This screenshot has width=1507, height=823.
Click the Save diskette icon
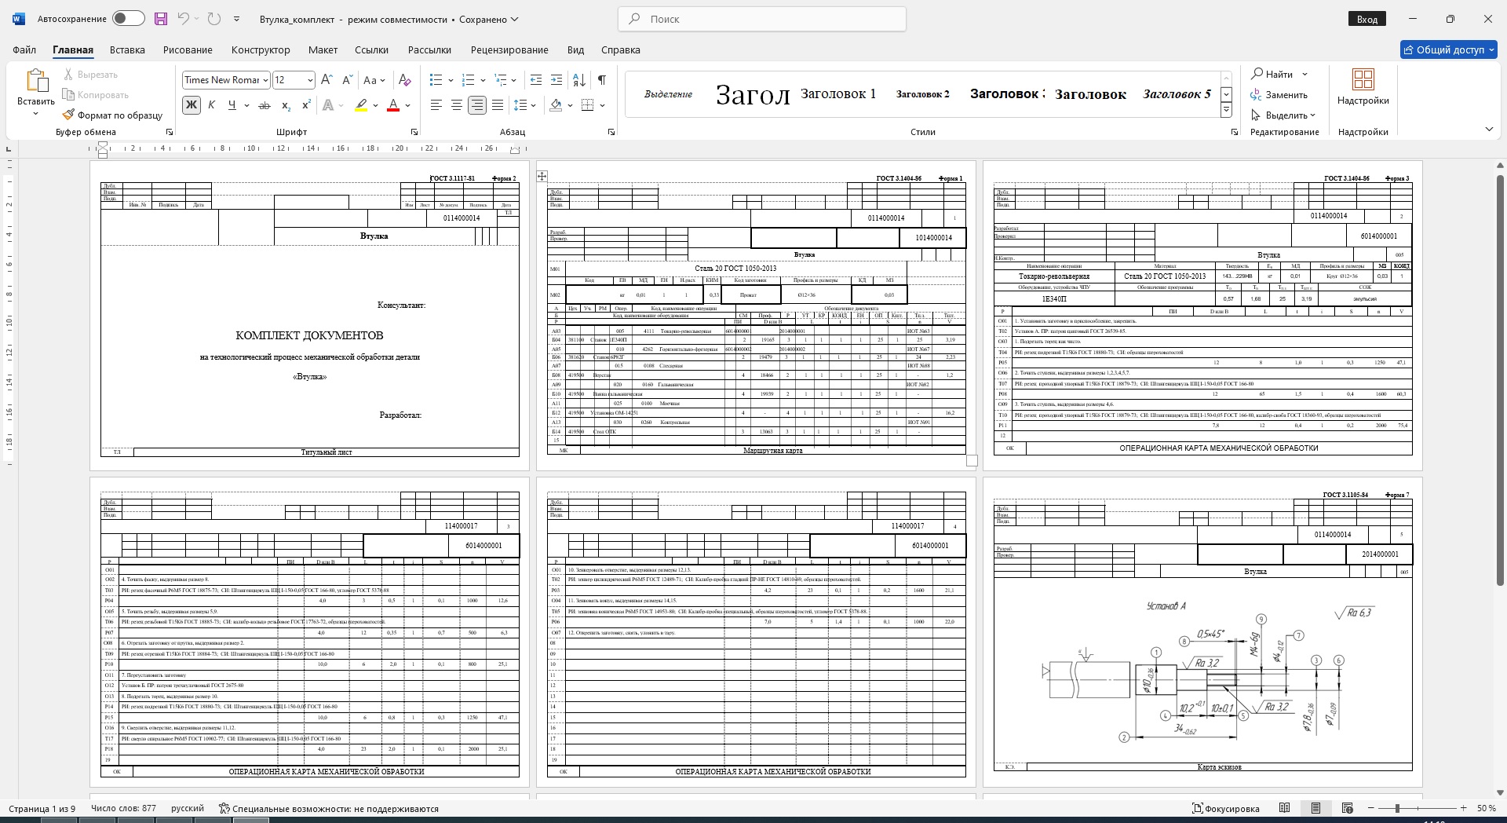coord(161,19)
